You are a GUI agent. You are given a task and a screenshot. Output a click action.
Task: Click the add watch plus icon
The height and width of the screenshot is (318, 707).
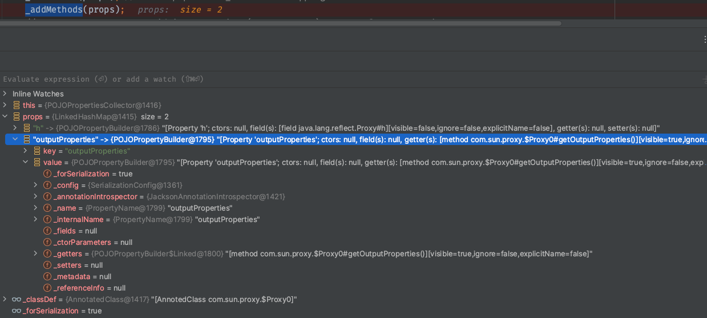pyautogui.click(x=704, y=79)
